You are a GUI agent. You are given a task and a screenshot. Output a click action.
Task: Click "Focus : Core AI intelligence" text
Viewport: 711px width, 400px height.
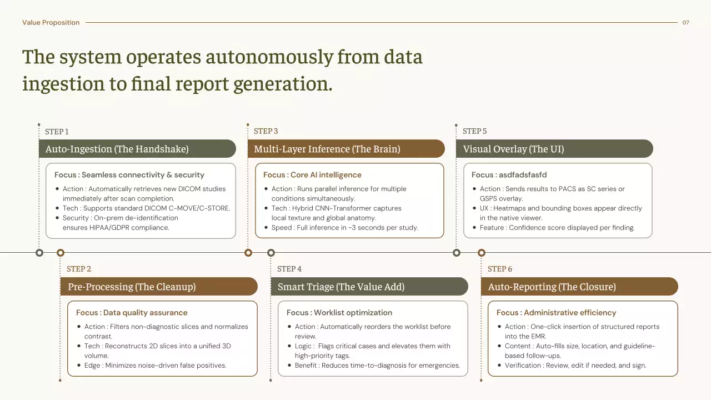(312, 175)
